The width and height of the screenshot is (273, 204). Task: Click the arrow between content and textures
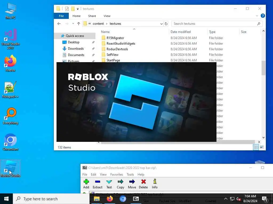point(107,24)
